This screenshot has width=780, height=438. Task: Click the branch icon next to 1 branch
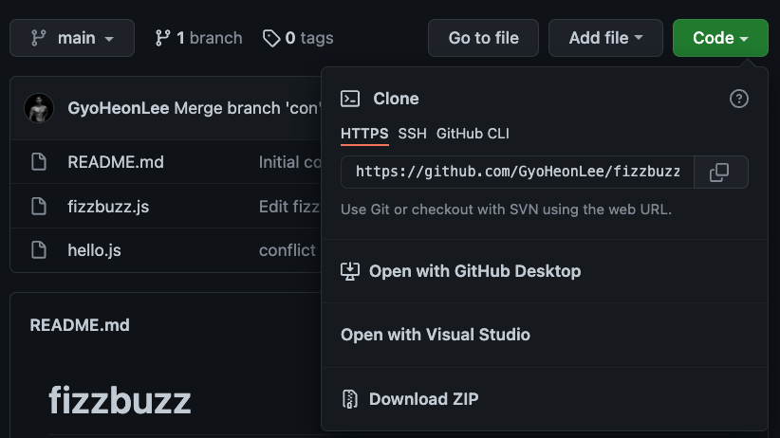[162, 38]
